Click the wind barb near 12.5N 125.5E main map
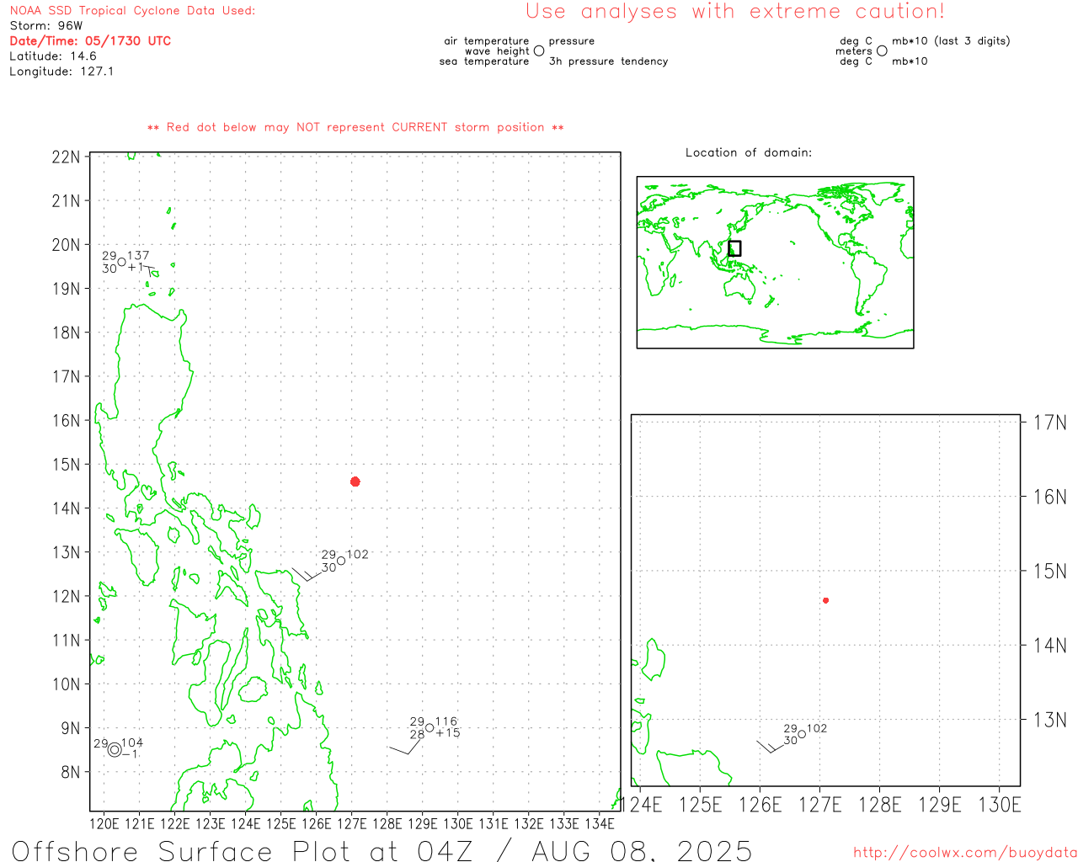Screen dimensions: 1078x862 [x=307, y=574]
